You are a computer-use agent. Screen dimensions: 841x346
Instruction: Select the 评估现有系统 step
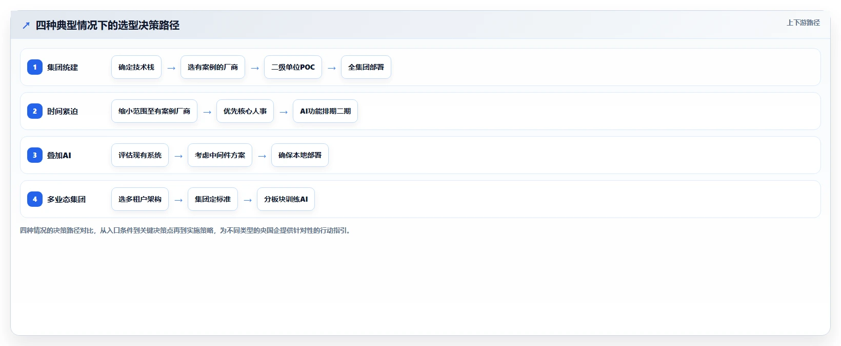[140, 155]
